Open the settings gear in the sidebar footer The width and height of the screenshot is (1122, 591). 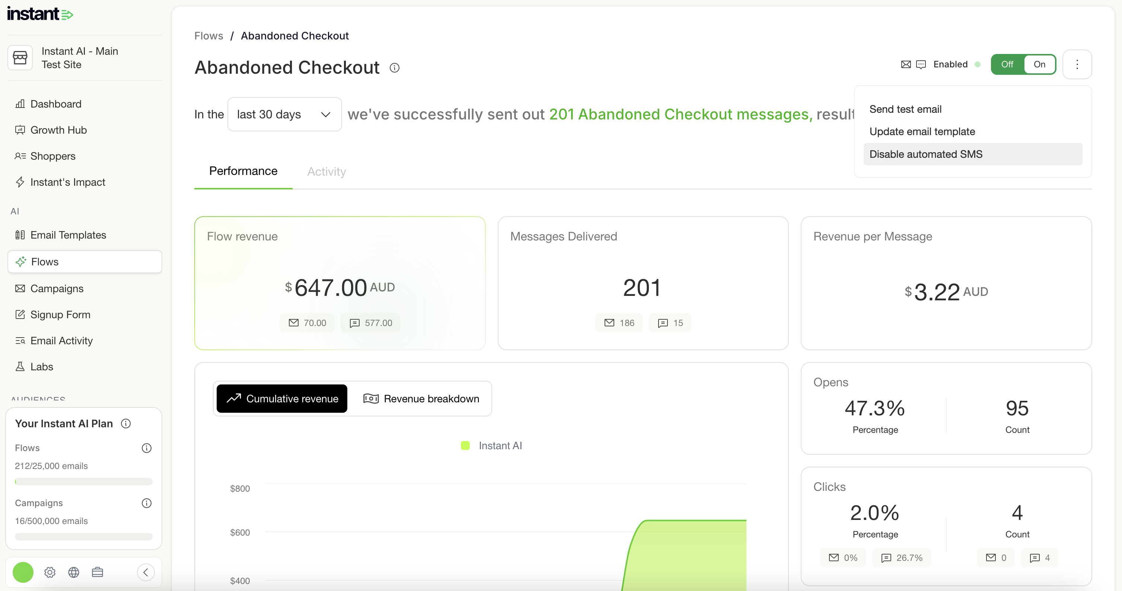pos(50,572)
